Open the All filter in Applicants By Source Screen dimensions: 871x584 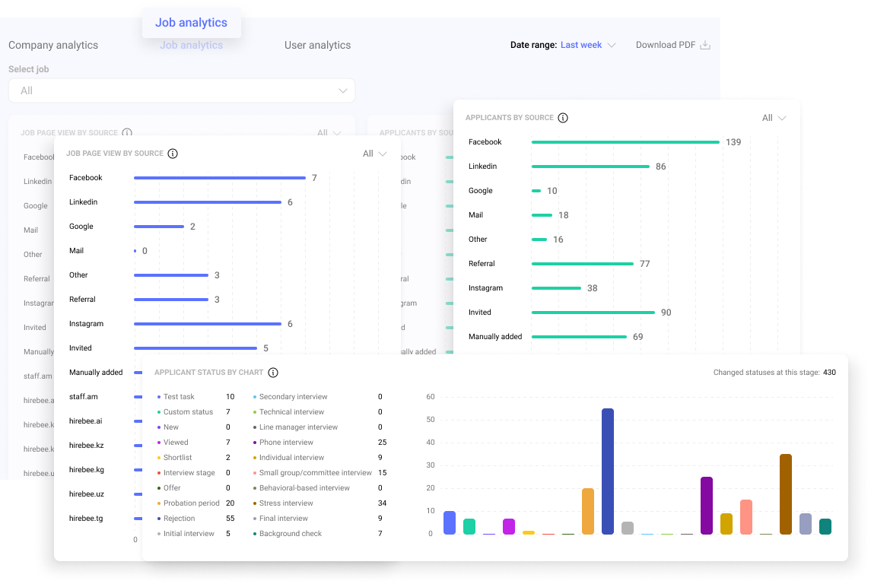[774, 118]
